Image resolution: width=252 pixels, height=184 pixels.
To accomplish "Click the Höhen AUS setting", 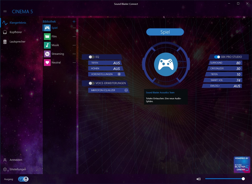I will (x=106, y=68).
